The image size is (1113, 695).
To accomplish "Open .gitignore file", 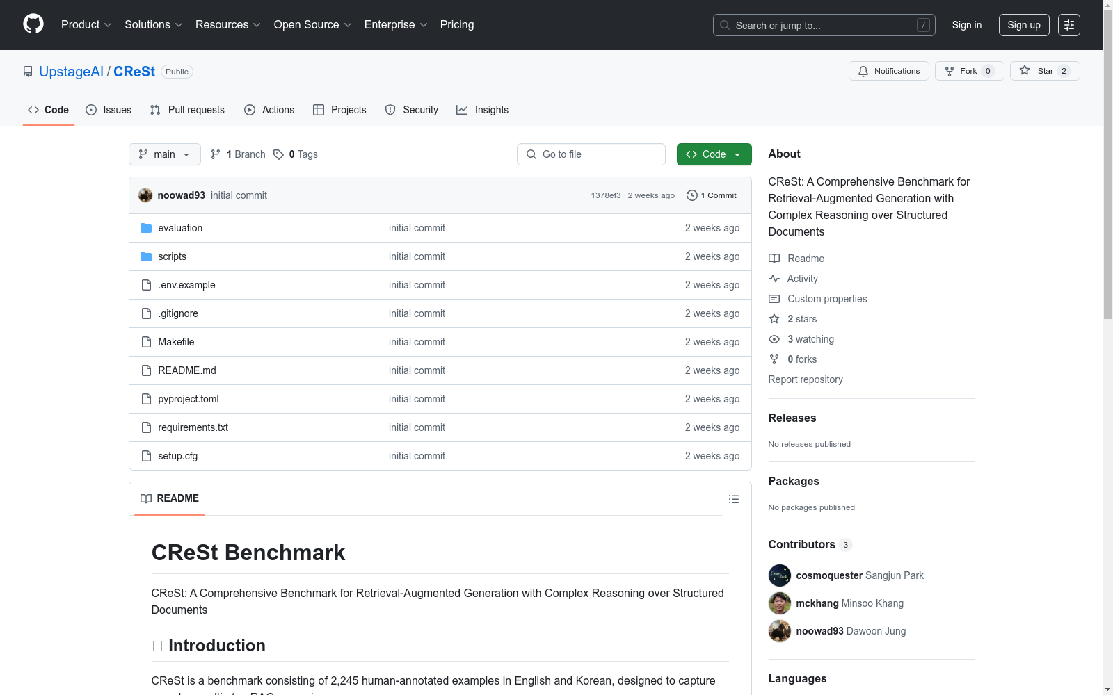I will (178, 313).
